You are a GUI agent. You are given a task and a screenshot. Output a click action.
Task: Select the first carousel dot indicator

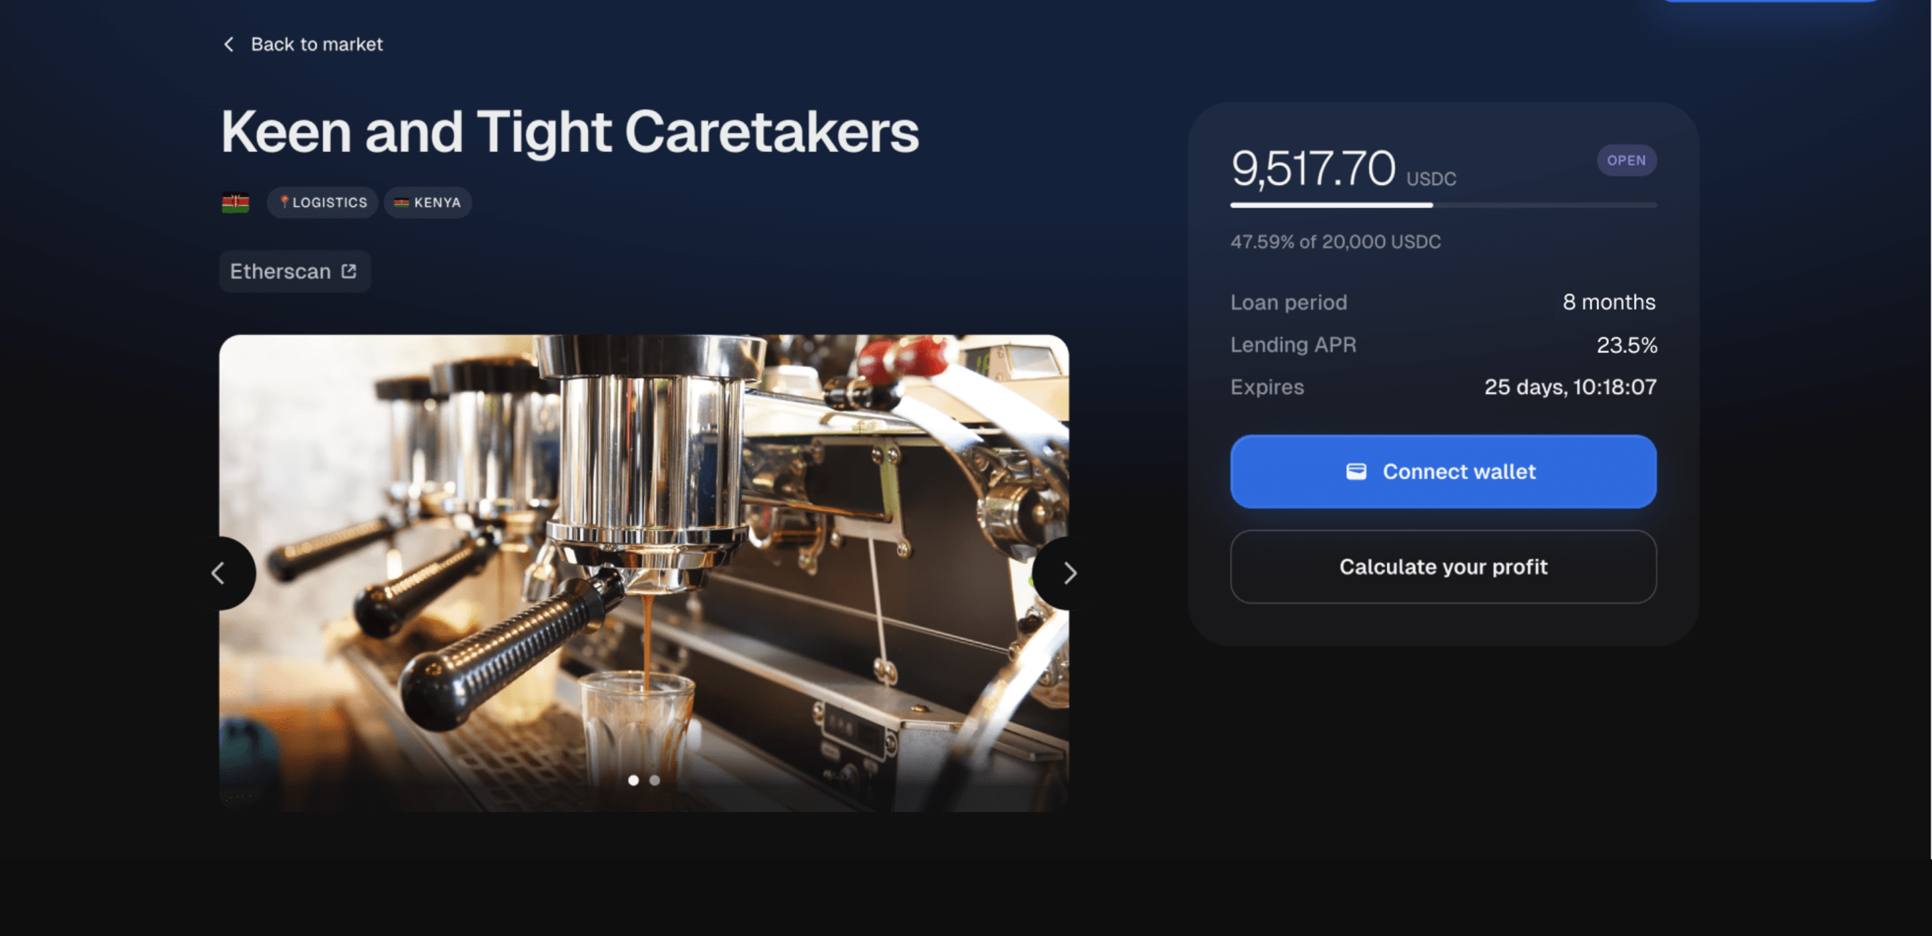[x=634, y=781]
